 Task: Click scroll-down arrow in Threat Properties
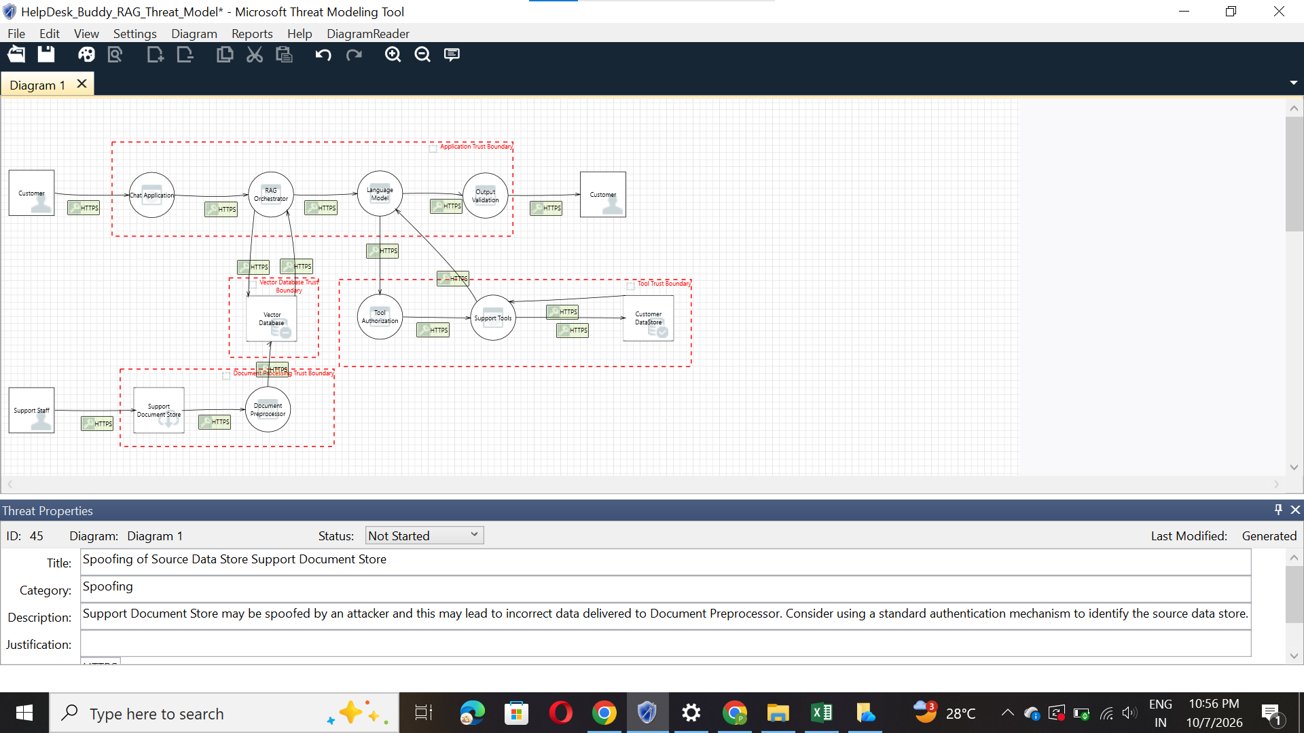[x=1294, y=656]
